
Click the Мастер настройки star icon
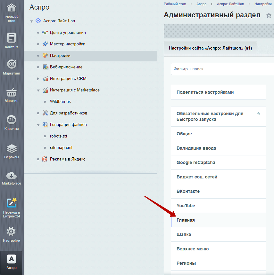click(x=45, y=44)
